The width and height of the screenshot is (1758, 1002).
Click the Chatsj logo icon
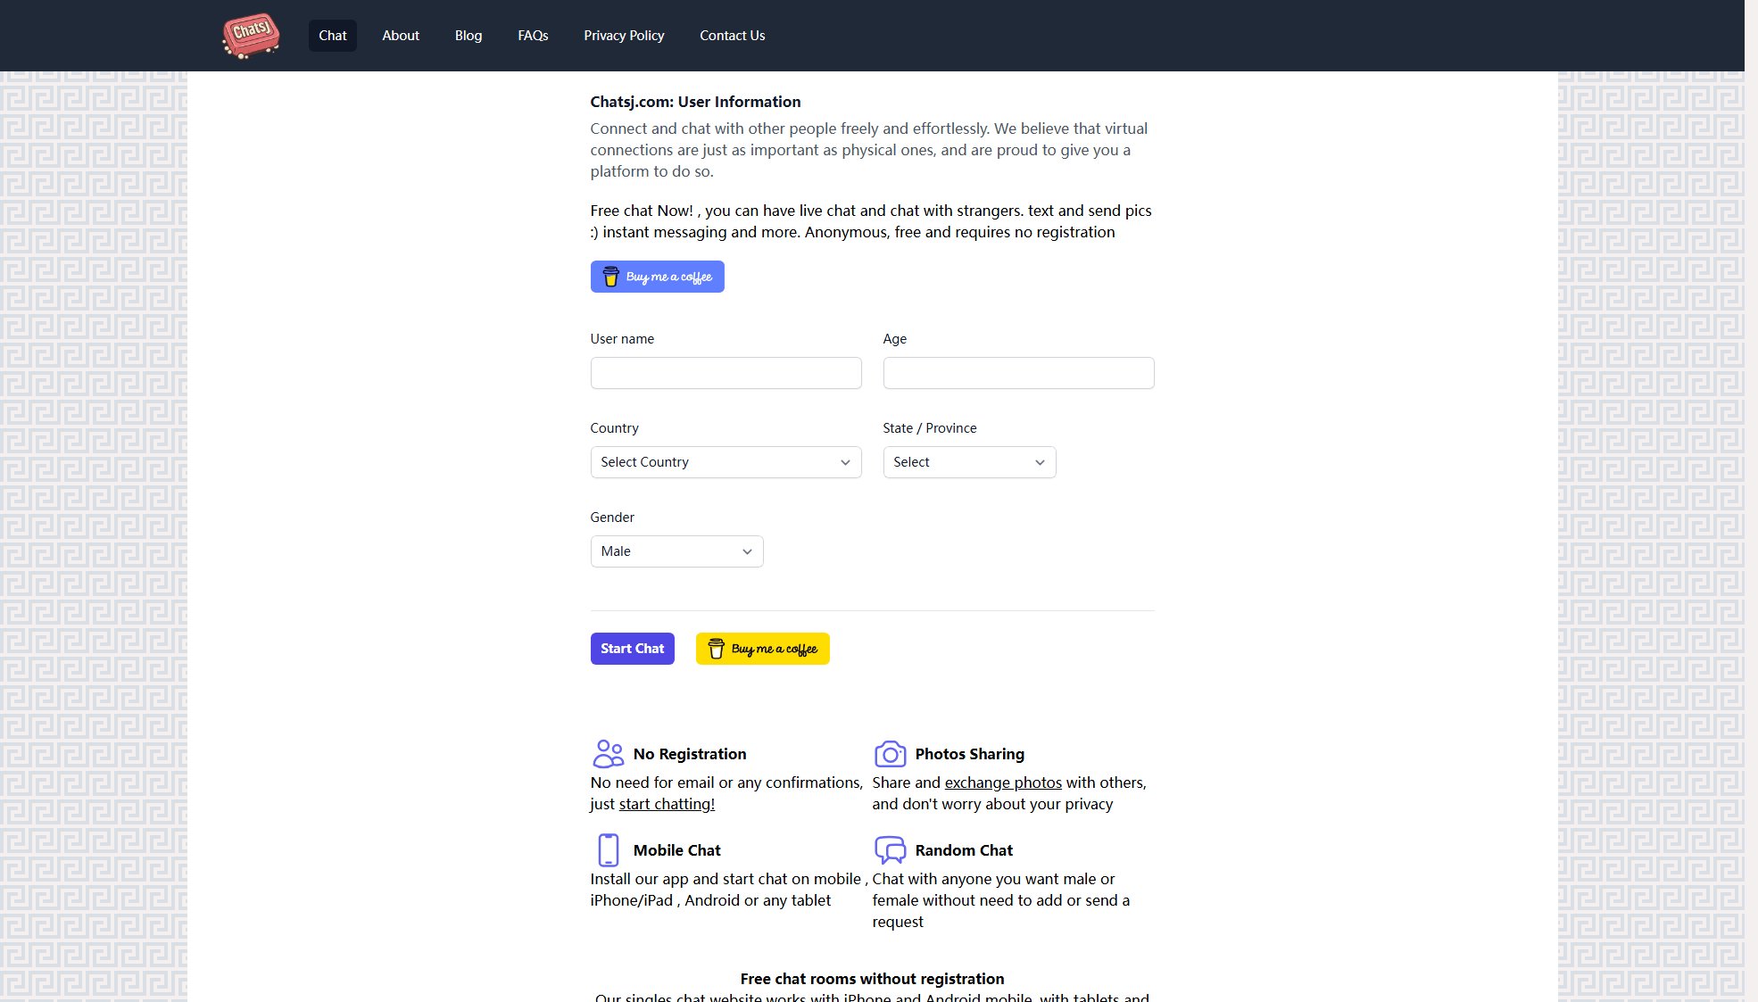point(251,36)
